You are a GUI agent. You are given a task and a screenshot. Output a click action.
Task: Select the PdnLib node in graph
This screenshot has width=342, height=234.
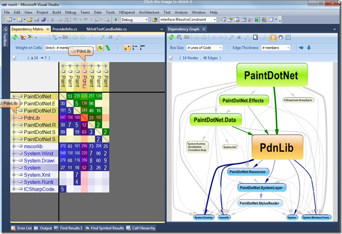[277, 148]
